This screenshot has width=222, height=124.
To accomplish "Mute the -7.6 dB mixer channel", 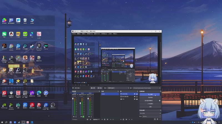I will (x=81, y=117).
